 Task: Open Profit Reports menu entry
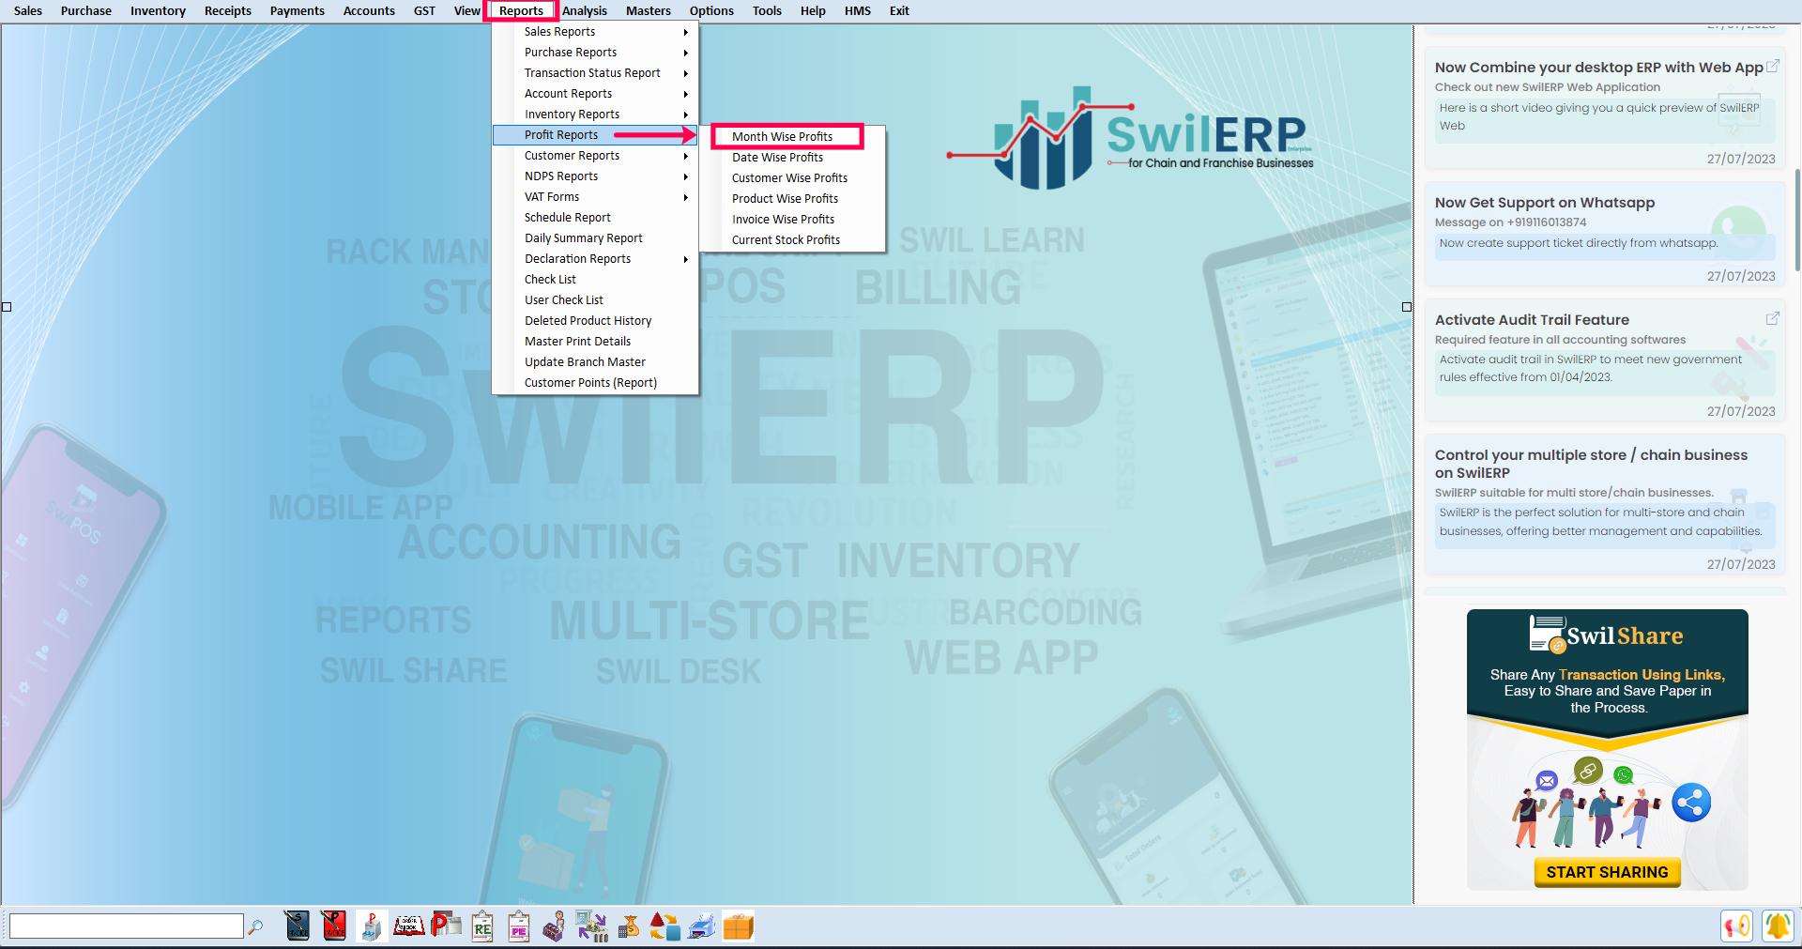[595, 135]
